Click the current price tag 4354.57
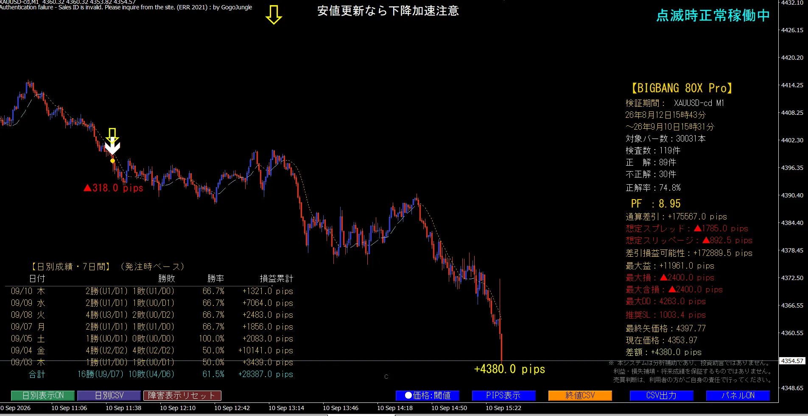This screenshot has width=808, height=416. tap(792, 361)
